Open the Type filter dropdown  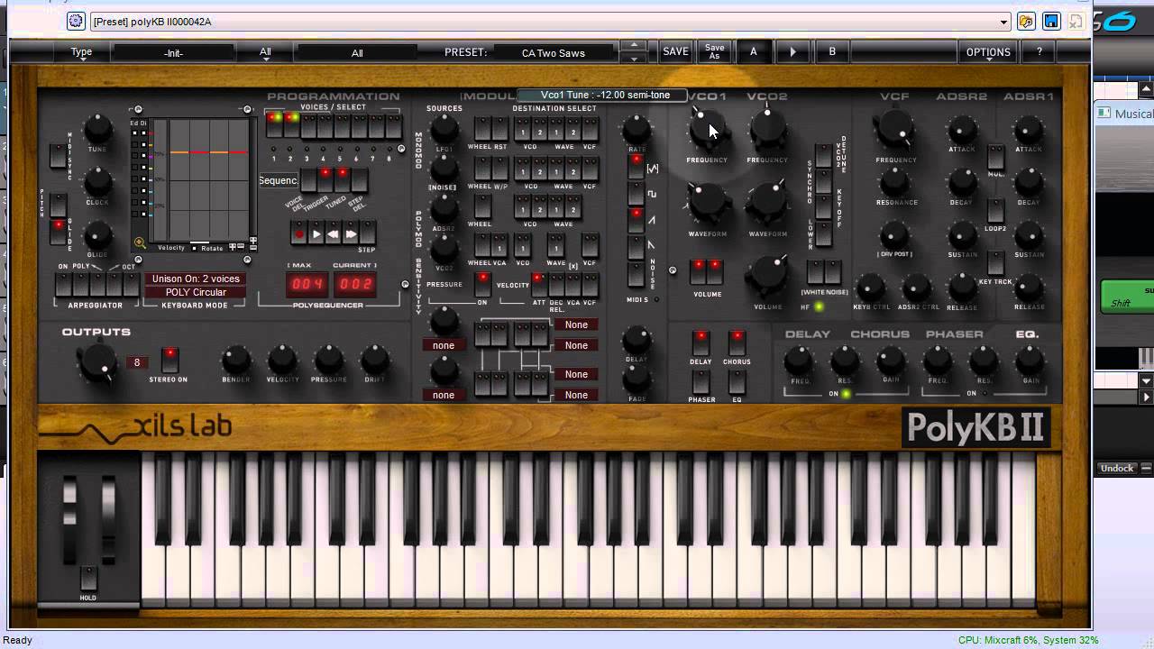pos(82,53)
